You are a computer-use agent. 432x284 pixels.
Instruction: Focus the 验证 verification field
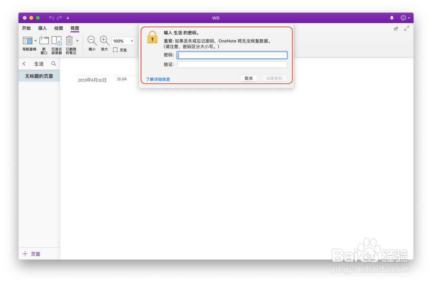coord(232,65)
